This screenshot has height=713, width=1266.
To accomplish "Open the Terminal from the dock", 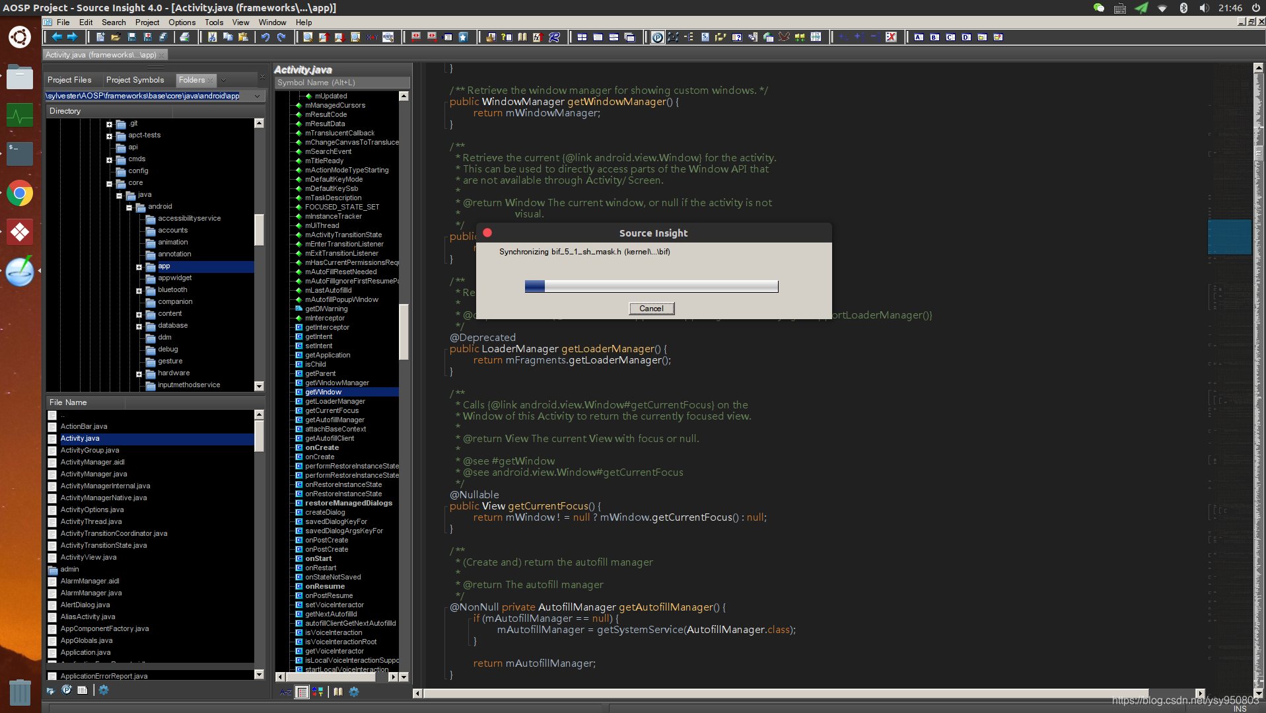I will [20, 154].
